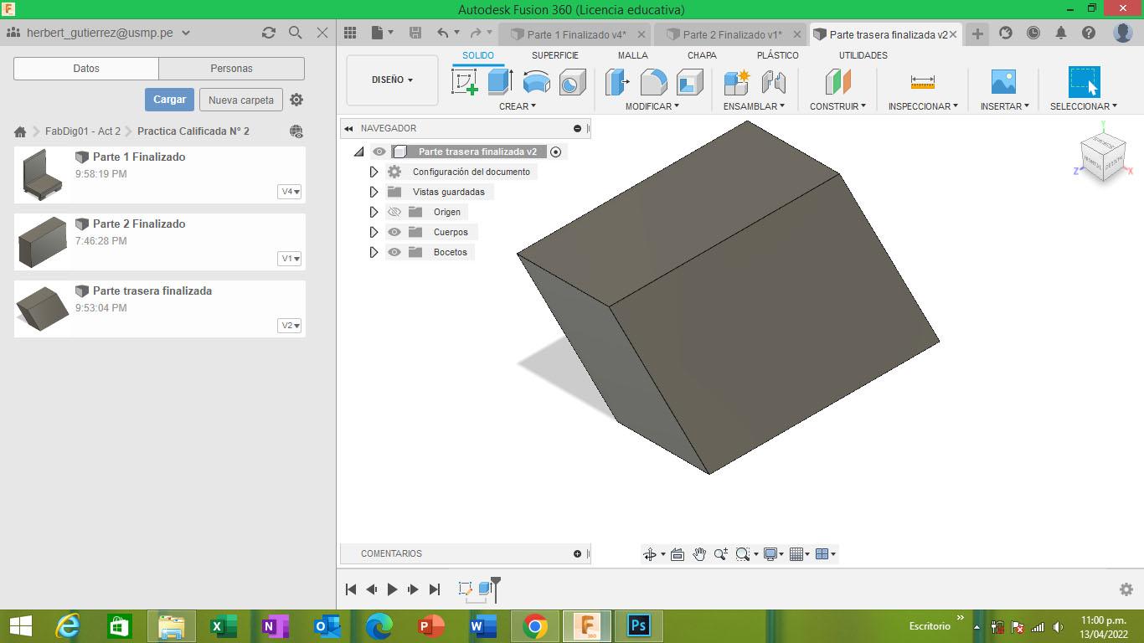The height and width of the screenshot is (643, 1144).
Task: Click the ViewCube orientation cube
Action: [x=1102, y=157]
